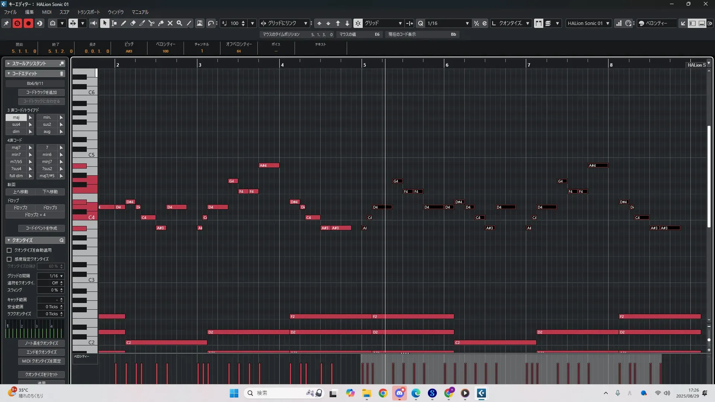
Task: Select the Draw pencil tool
Action: pos(124,23)
